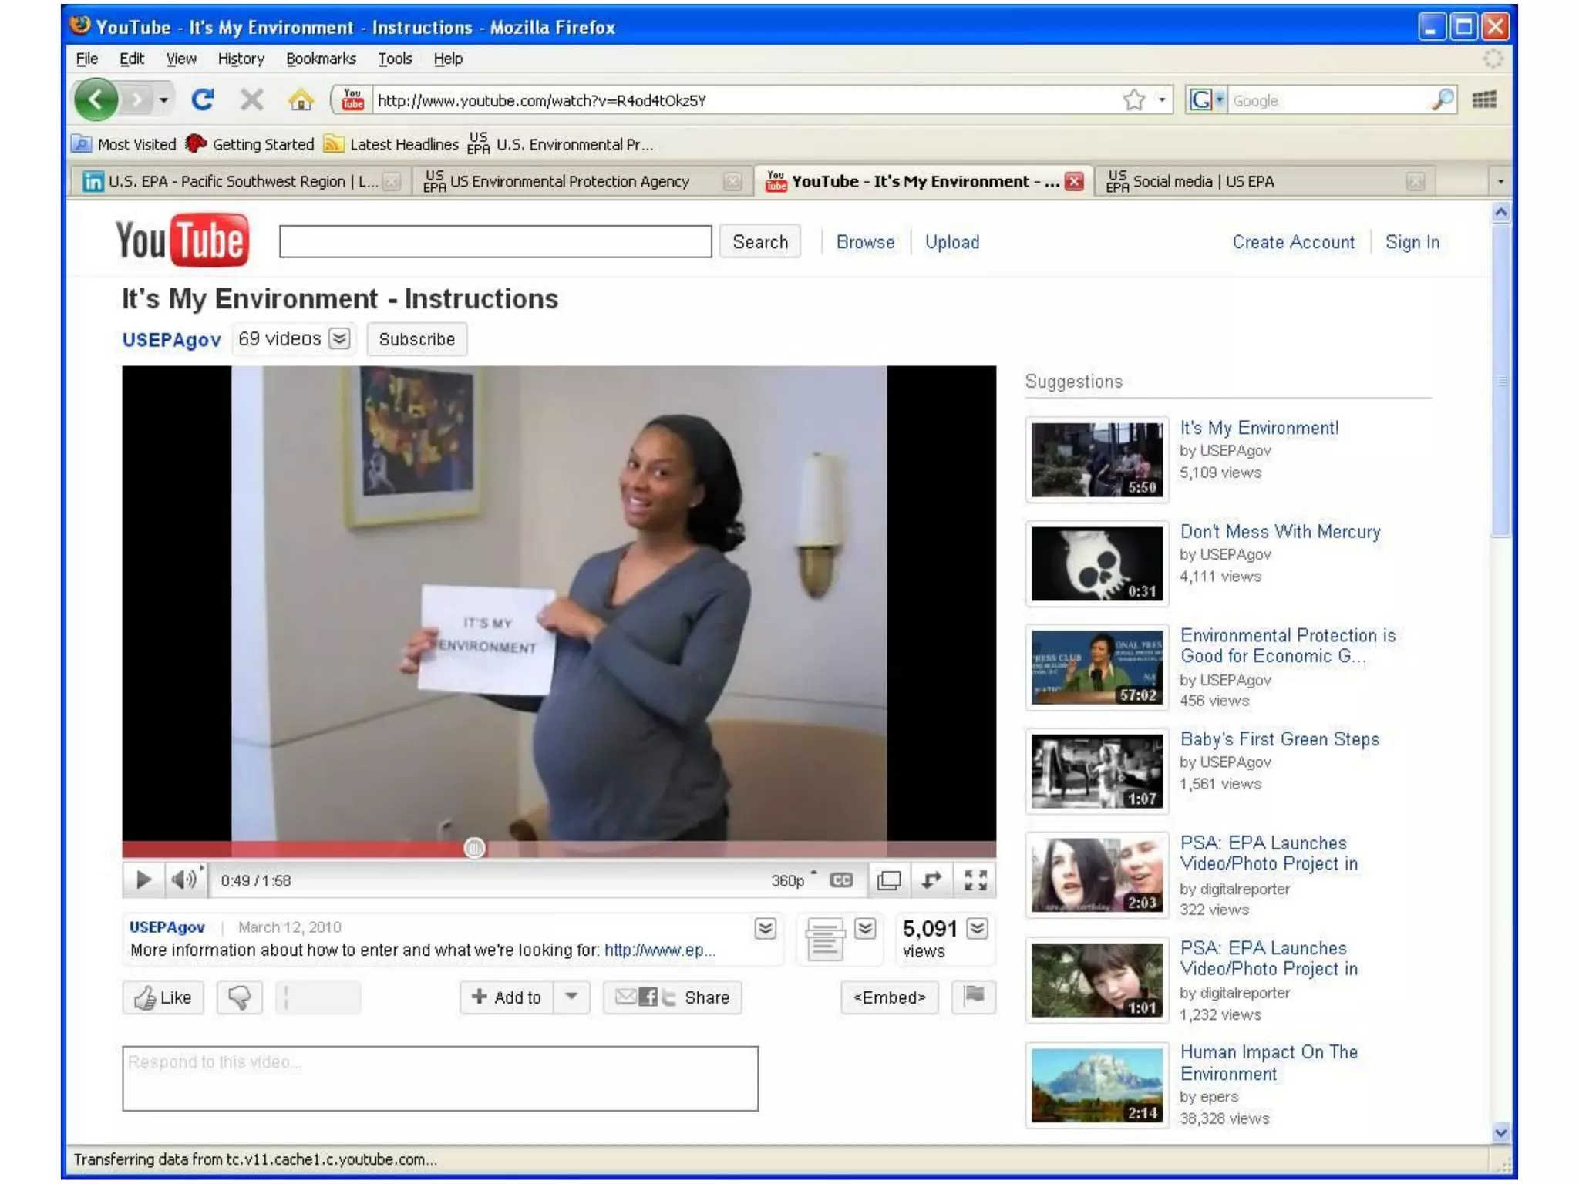
Task: Click the video progress bar scrubber
Action: pyautogui.click(x=474, y=848)
